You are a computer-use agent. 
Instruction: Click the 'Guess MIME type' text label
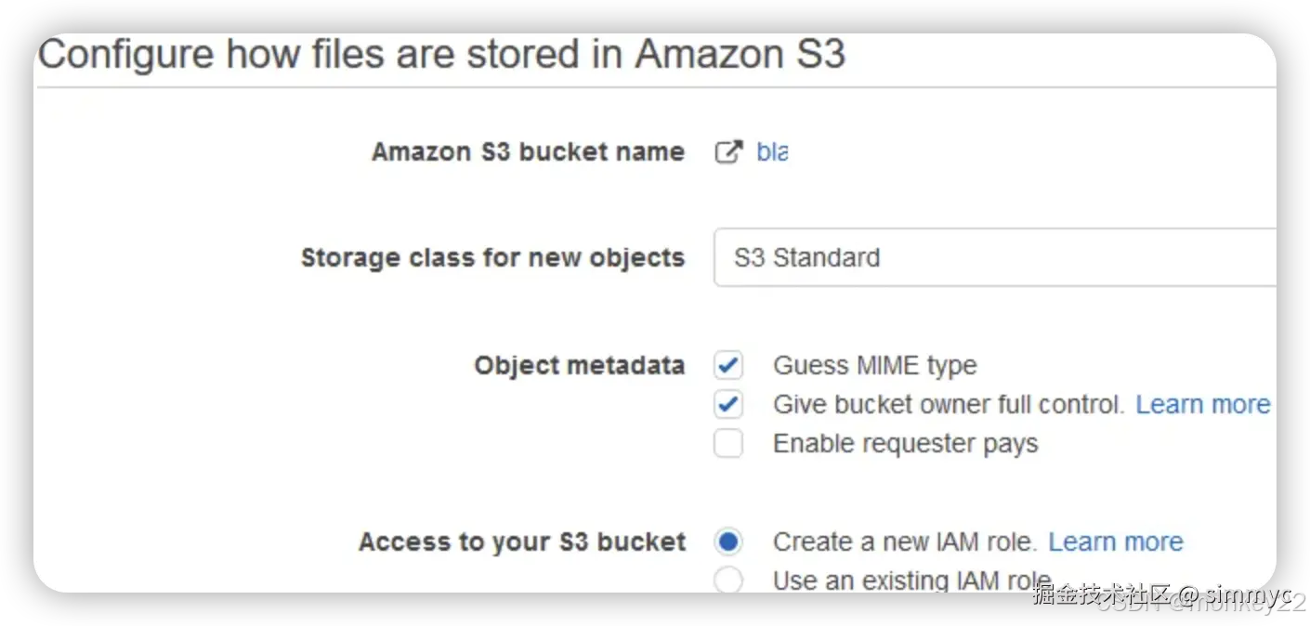pos(874,366)
